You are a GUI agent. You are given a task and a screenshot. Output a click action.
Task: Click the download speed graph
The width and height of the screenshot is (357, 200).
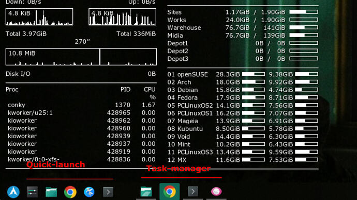(x=39, y=17)
